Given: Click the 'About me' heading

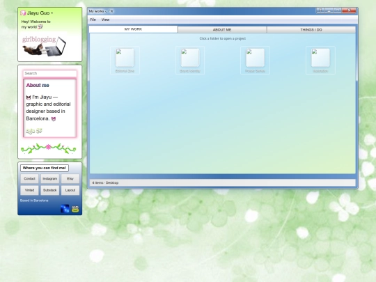Looking at the screenshot, I should point(38,85).
